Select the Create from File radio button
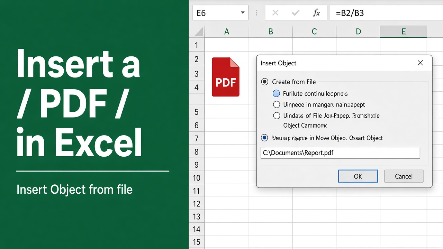443x249 pixels. click(265, 82)
